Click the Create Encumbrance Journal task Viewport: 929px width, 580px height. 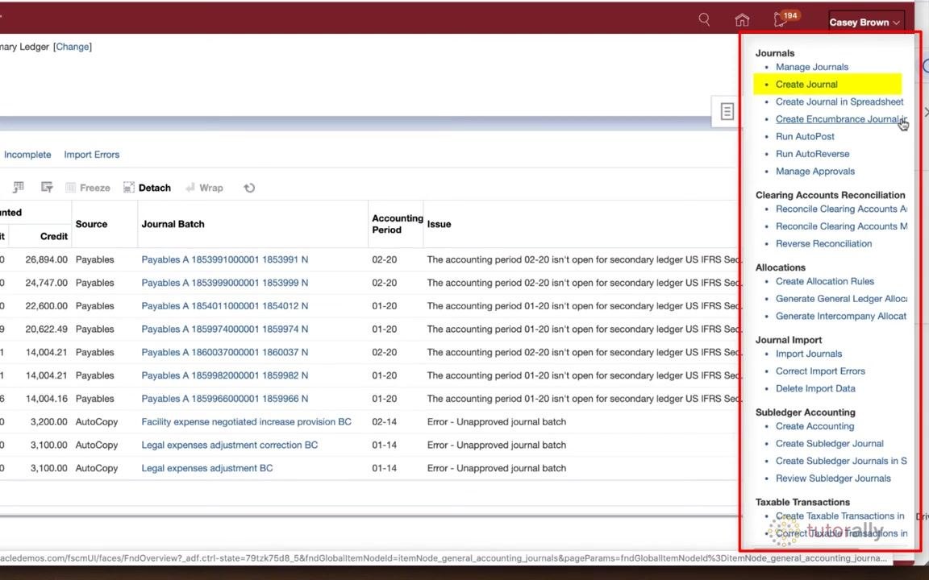[841, 119]
